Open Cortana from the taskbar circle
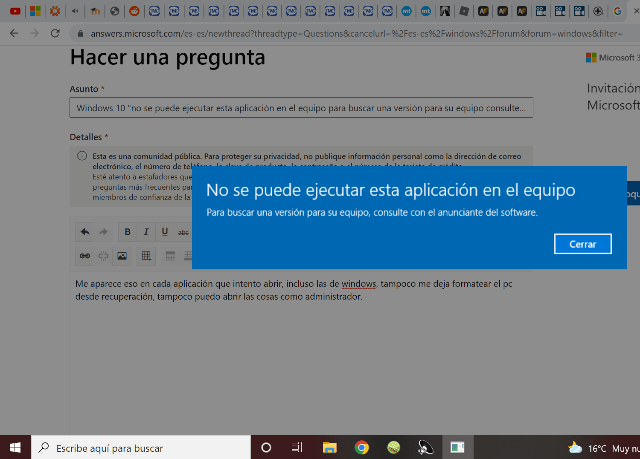 [266, 447]
